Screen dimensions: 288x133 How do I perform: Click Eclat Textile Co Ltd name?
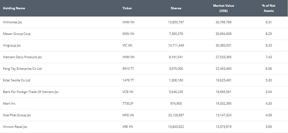click(17, 80)
